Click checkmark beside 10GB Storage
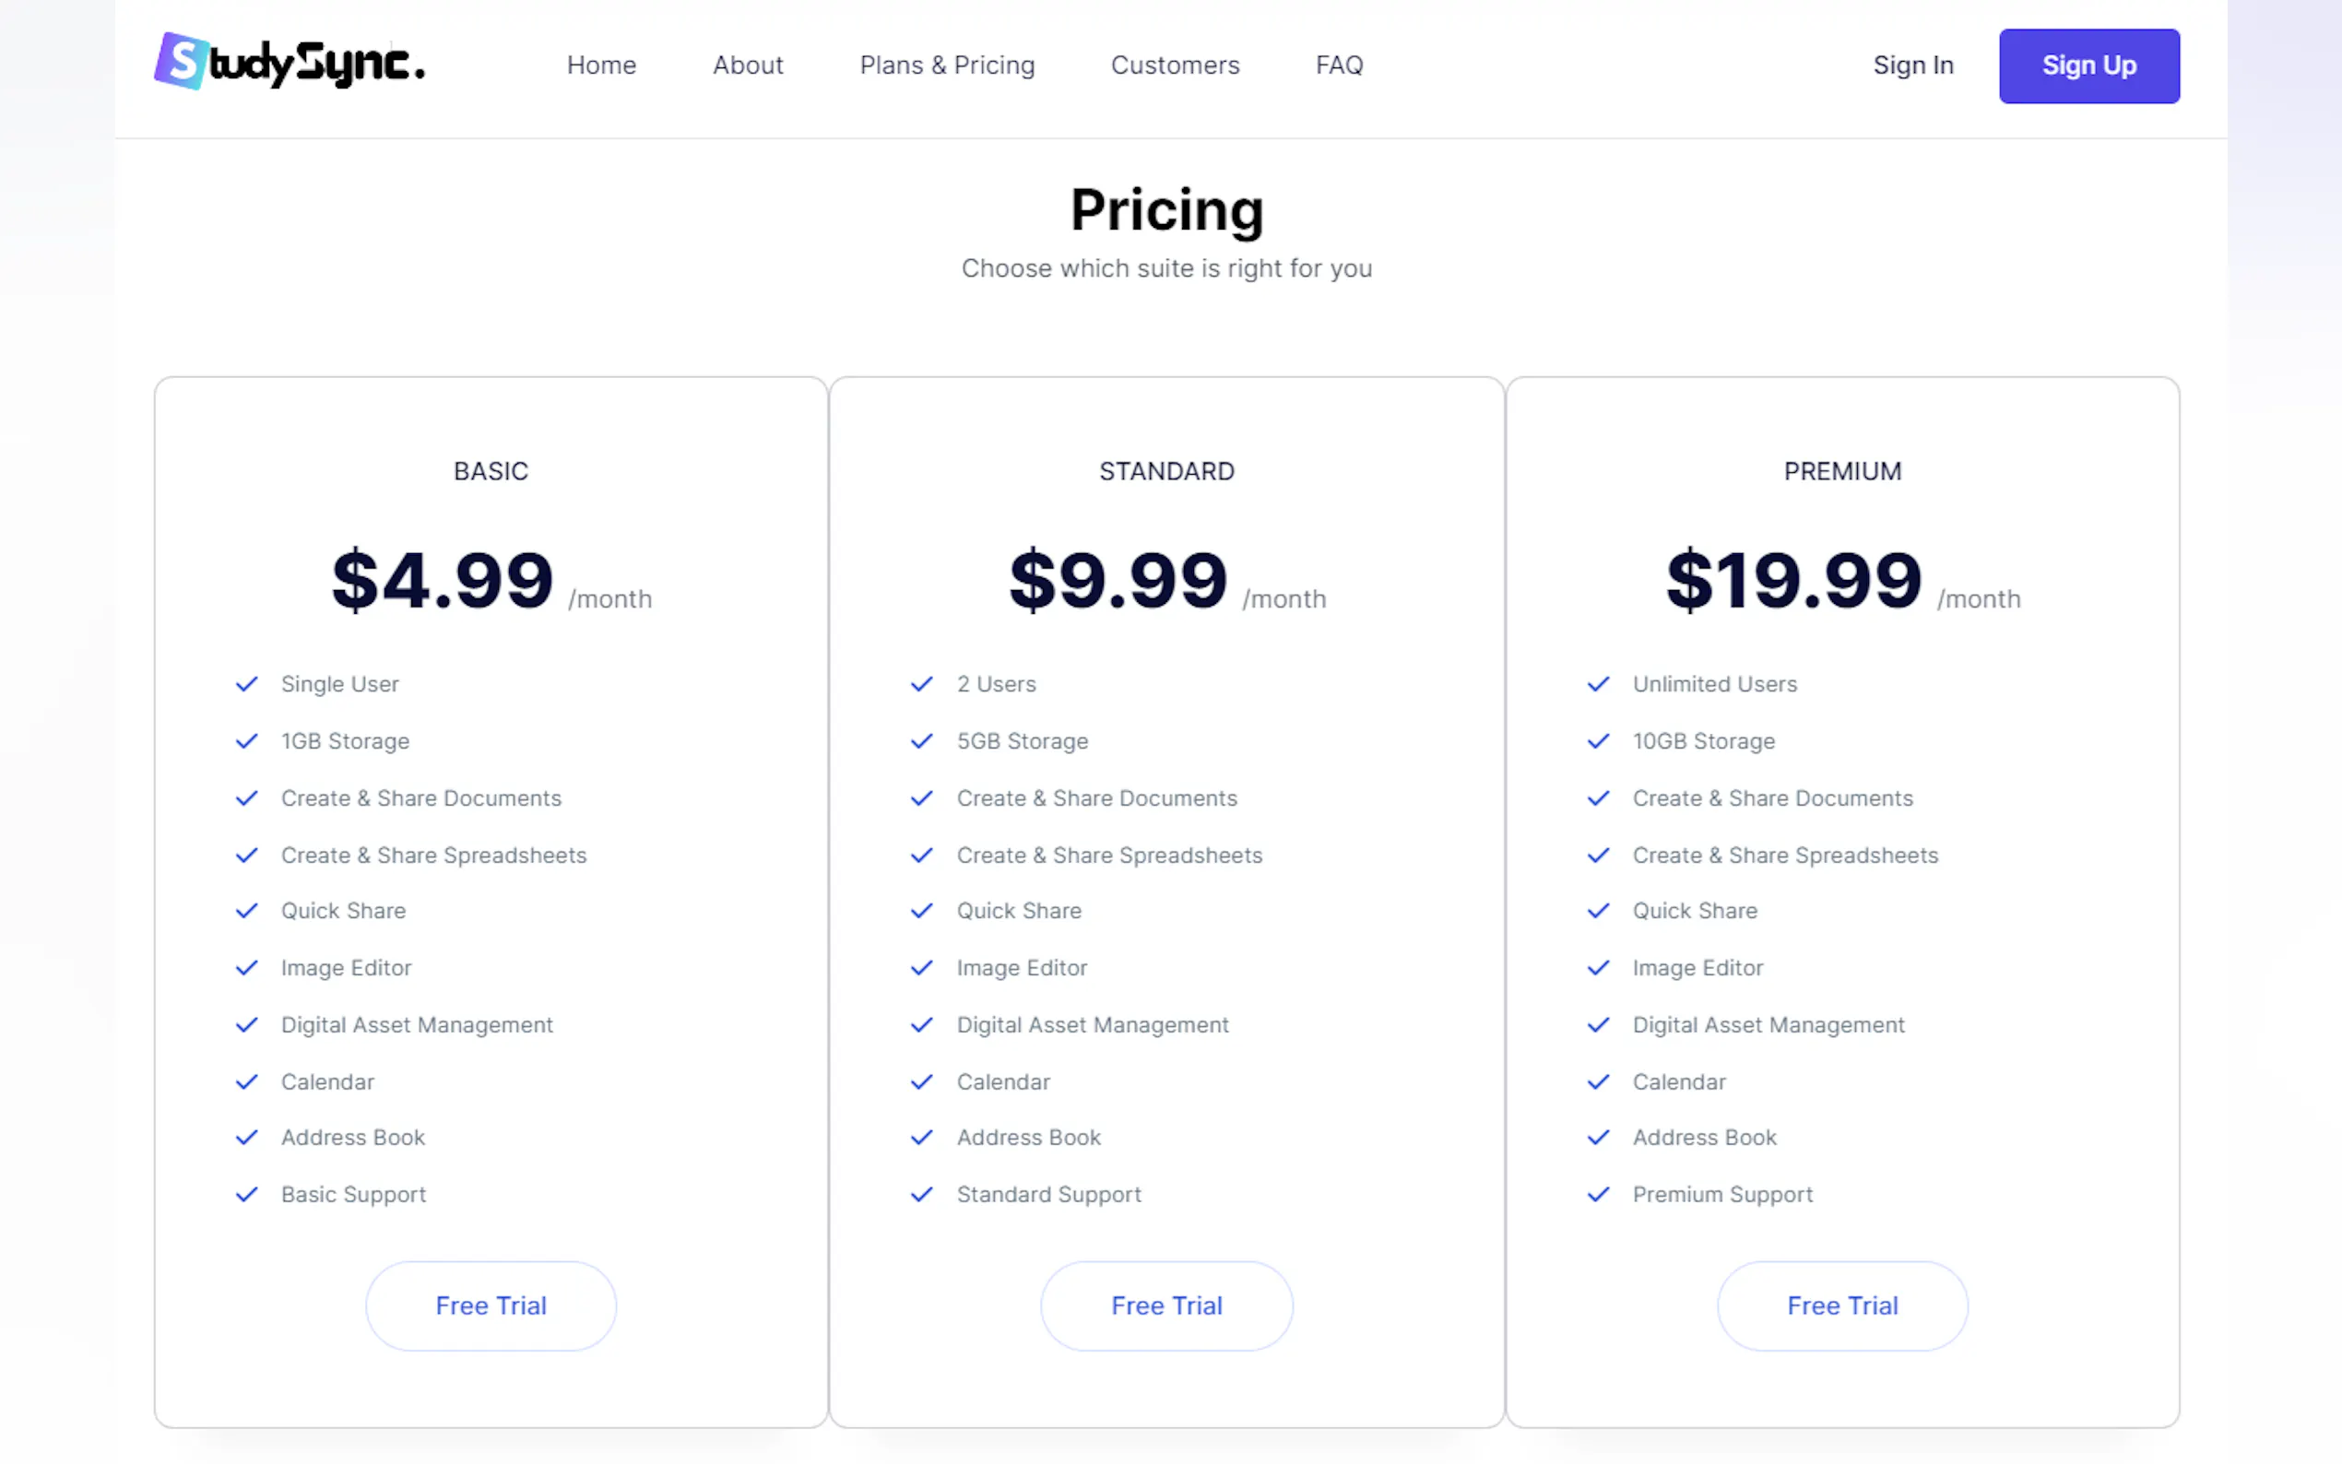The width and height of the screenshot is (2342, 1464). 1599,740
